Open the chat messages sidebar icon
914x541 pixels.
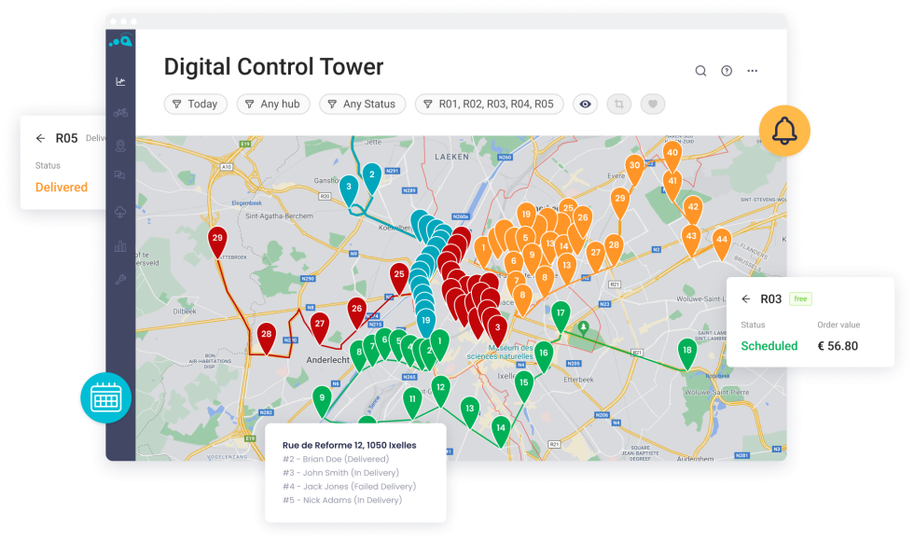pyautogui.click(x=120, y=175)
